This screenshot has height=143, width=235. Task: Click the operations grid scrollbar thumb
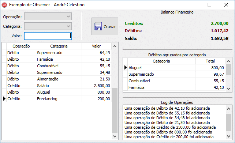click(115, 110)
